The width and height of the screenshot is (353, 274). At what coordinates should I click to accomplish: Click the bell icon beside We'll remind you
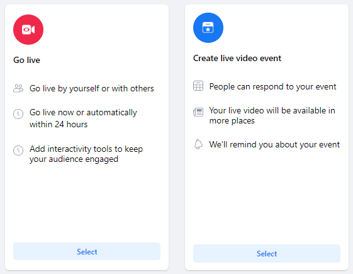(198, 144)
